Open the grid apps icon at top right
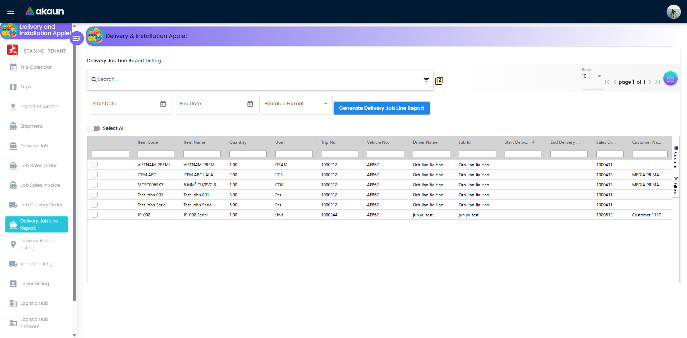 (x=670, y=78)
